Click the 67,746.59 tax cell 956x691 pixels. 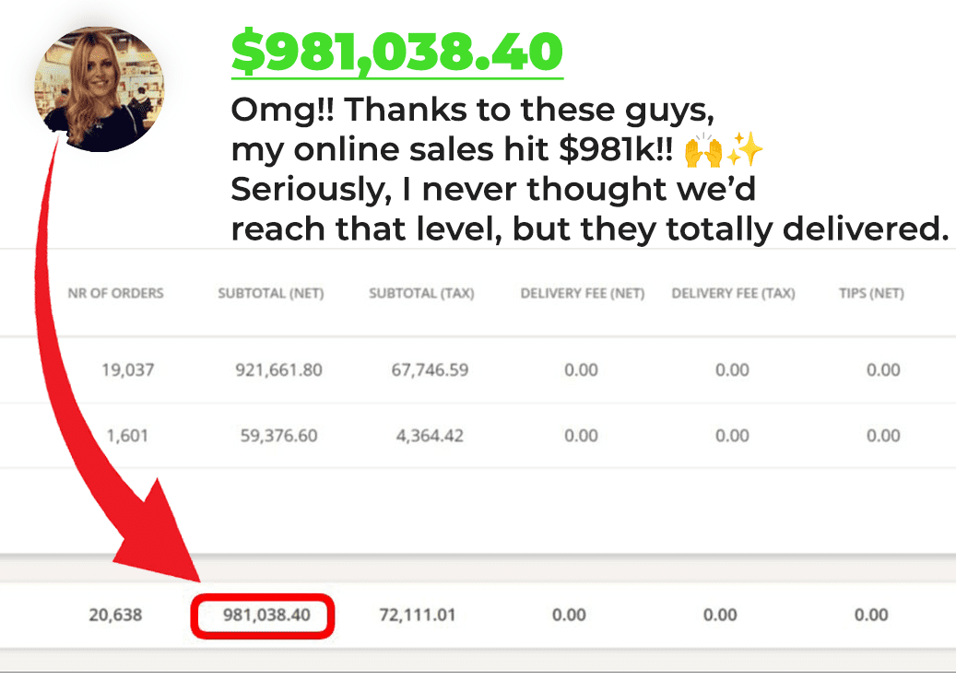coord(430,369)
